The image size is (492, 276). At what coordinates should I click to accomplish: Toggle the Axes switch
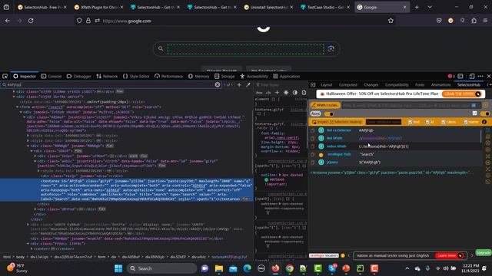[x=329, y=114]
